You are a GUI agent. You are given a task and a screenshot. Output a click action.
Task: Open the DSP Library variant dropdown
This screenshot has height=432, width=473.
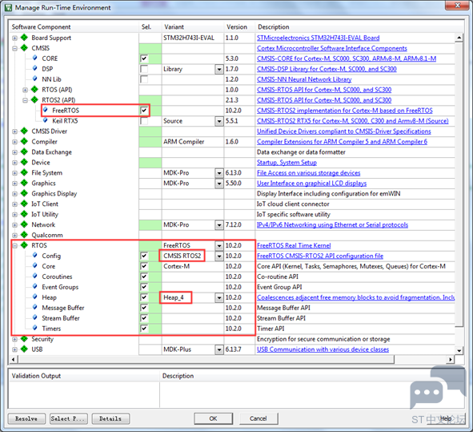[219, 69]
